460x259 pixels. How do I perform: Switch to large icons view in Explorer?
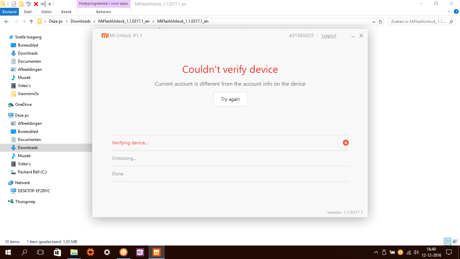click(455, 241)
